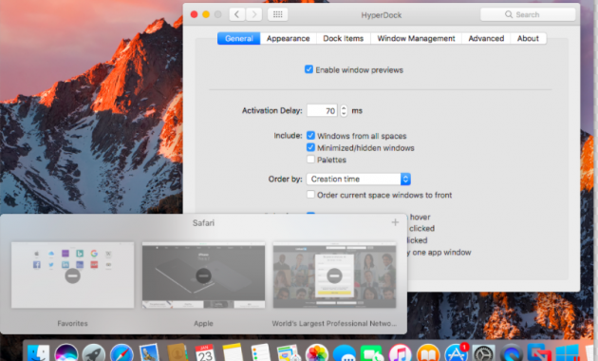Viewport: 598px width, 361px height.
Task: Select World's Largest Professional Network thumbnail
Action: tap(334, 275)
